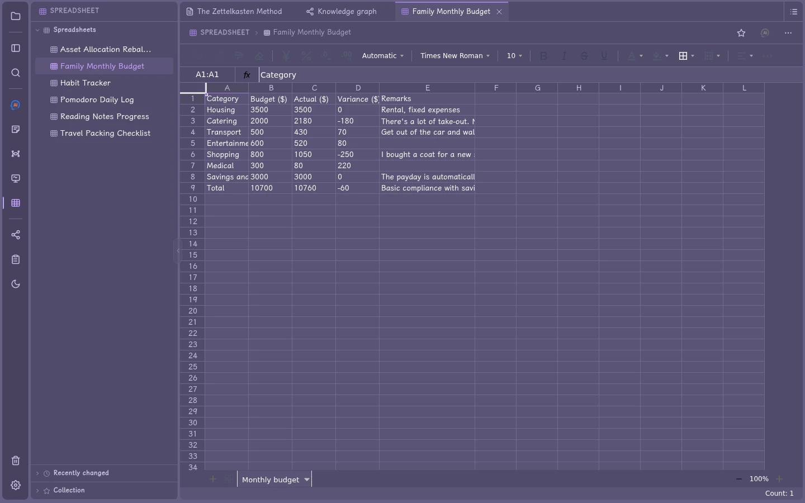The height and width of the screenshot is (503, 805).
Task: Click the fx function icon
Action: [247, 75]
